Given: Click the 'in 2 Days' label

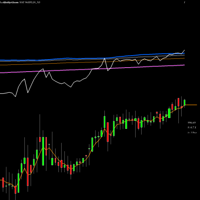Looking at the screenshot, I should point(192,132).
